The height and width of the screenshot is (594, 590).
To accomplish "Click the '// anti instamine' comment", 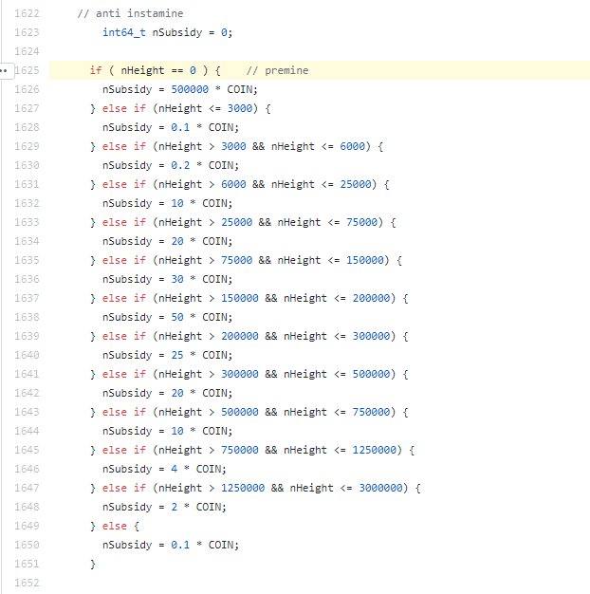I will (130, 13).
